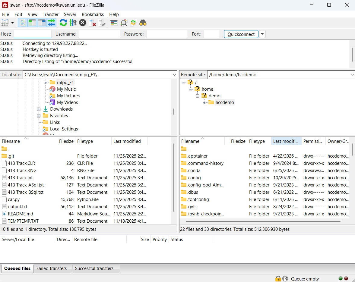Enable synchronized browsing
355x282 pixels.
click(133, 23)
